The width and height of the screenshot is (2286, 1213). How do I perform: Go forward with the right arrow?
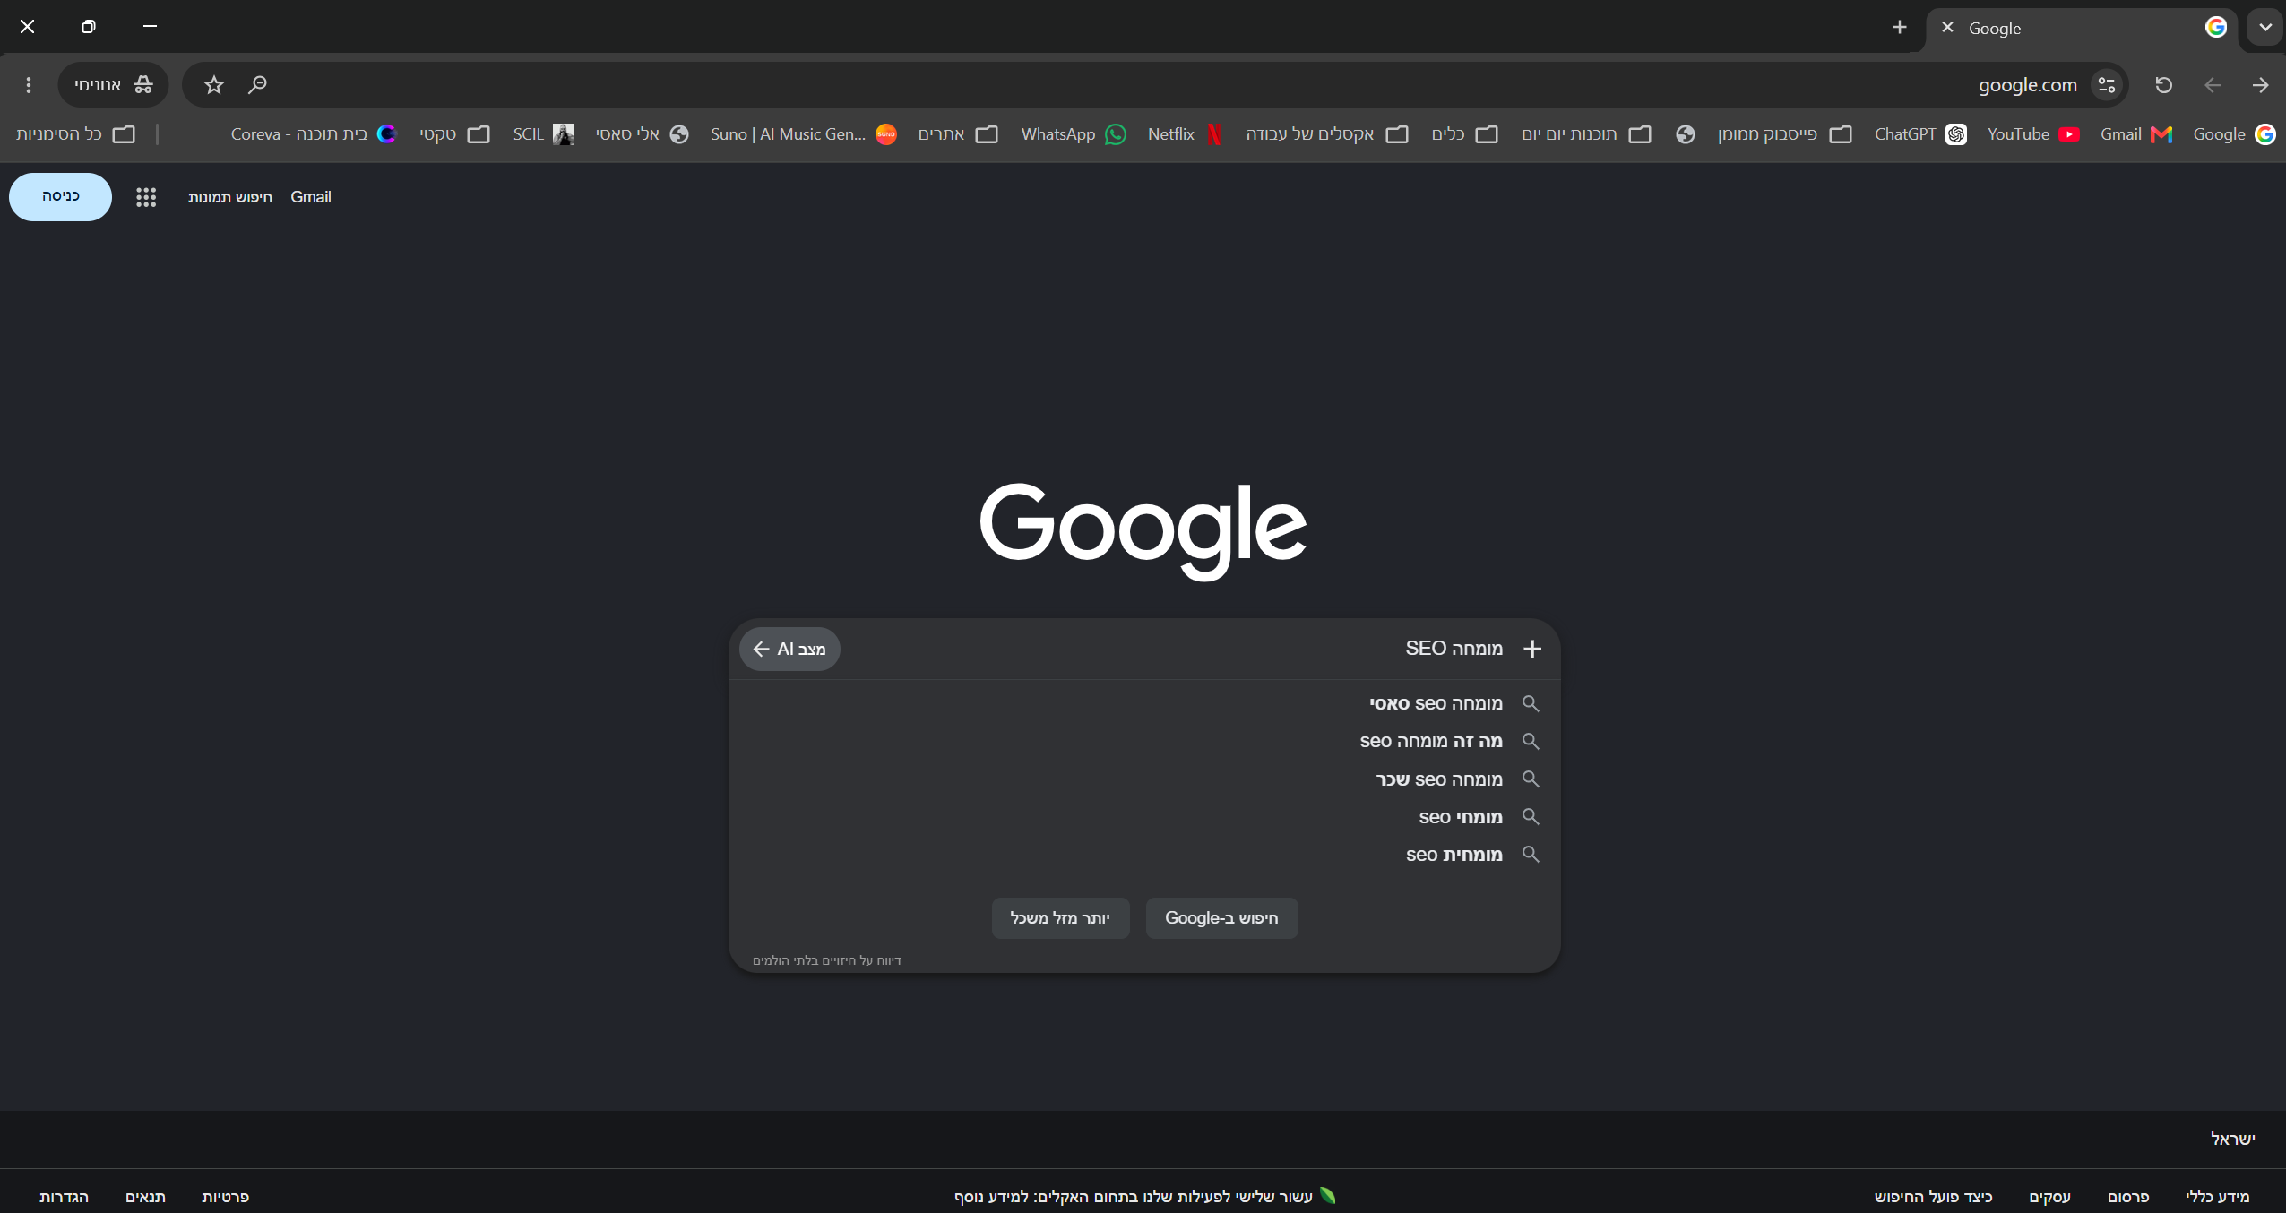[x=2260, y=85]
